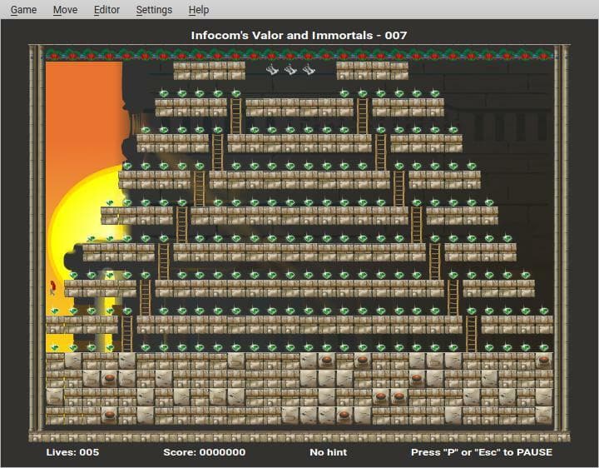Screen dimensions: 599x468
Task: Open the Help menu
Action: (198, 9)
